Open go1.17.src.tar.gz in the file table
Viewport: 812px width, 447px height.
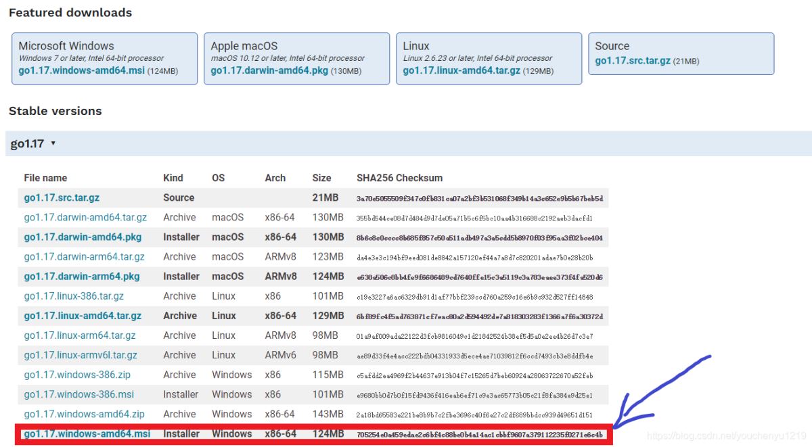coord(62,197)
